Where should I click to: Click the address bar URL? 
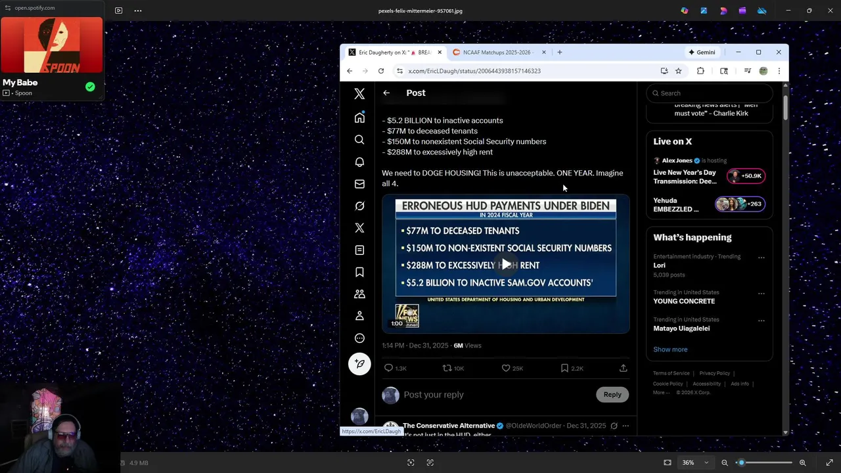(474, 71)
